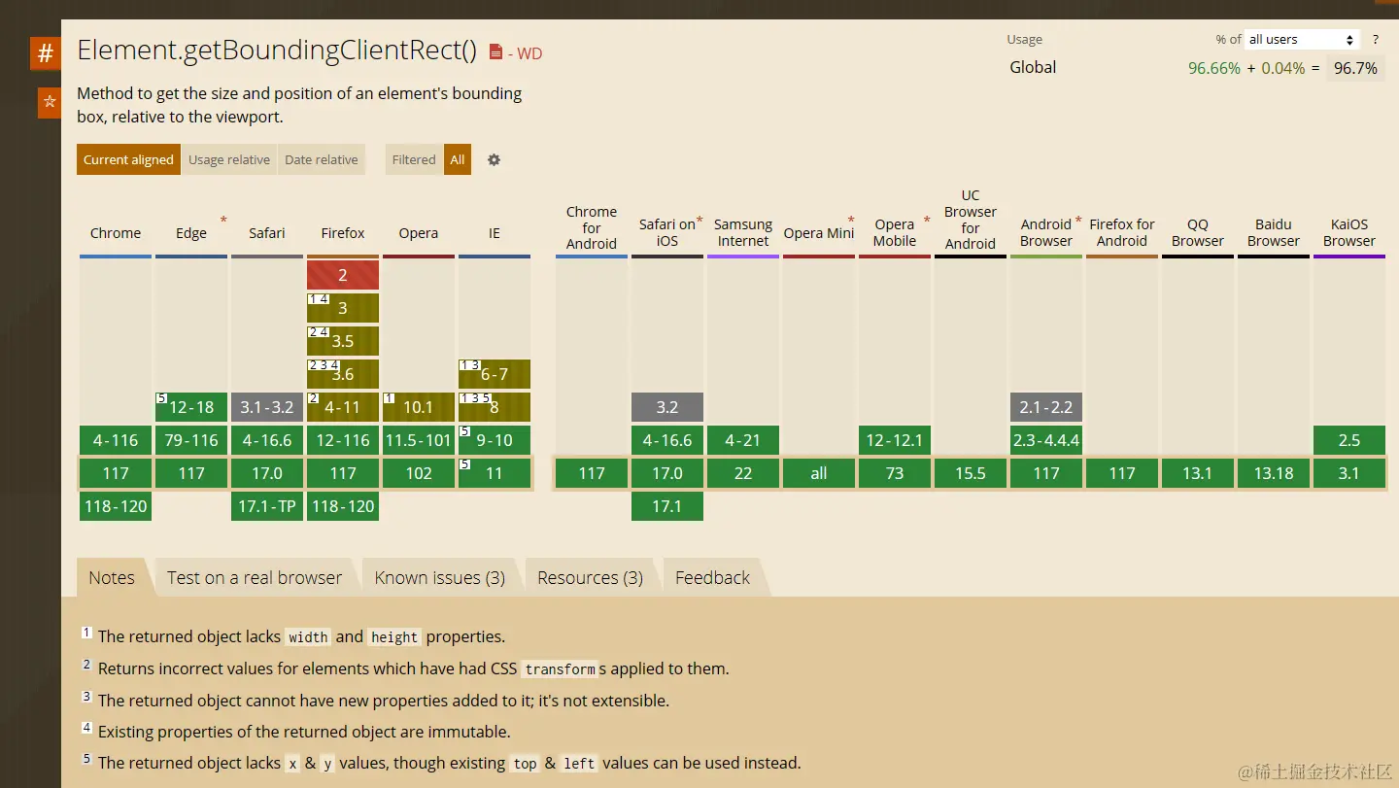Viewport: 1399px width, 788px height.
Task: Click the Samsung Internet header
Action: pyautogui.click(x=743, y=233)
